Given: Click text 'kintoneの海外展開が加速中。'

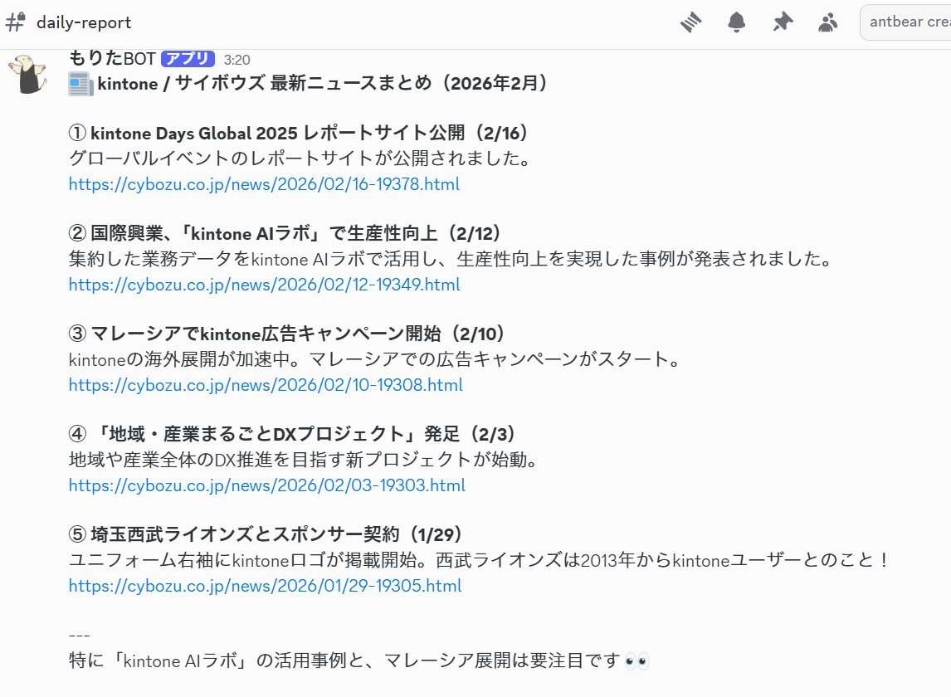Looking at the screenshot, I should (x=185, y=359).
